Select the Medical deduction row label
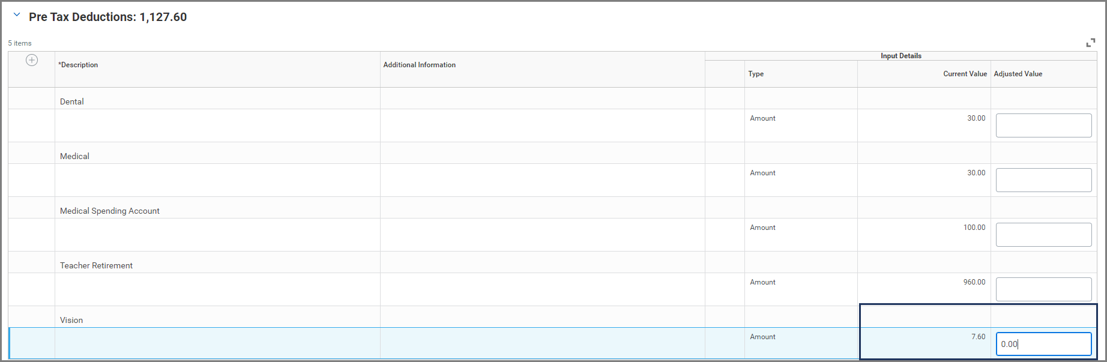This screenshot has width=1107, height=362. coord(74,156)
